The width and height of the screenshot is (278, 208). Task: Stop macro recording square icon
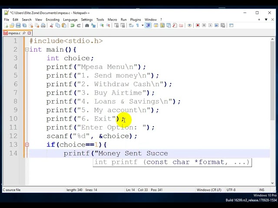[x=204, y=26]
